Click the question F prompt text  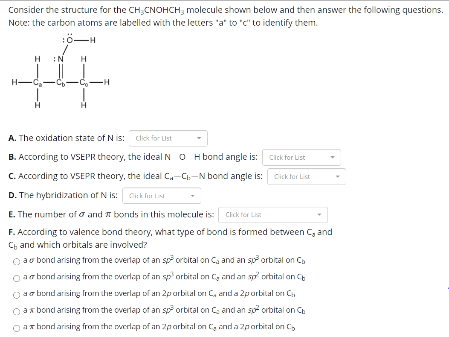(x=171, y=237)
